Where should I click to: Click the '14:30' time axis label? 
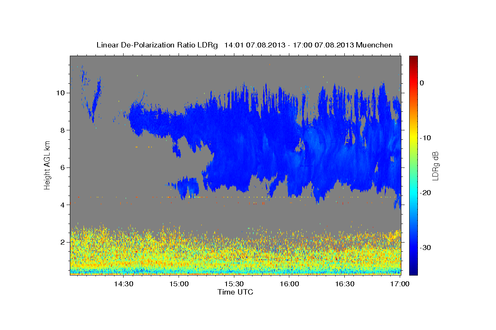coord(123,284)
